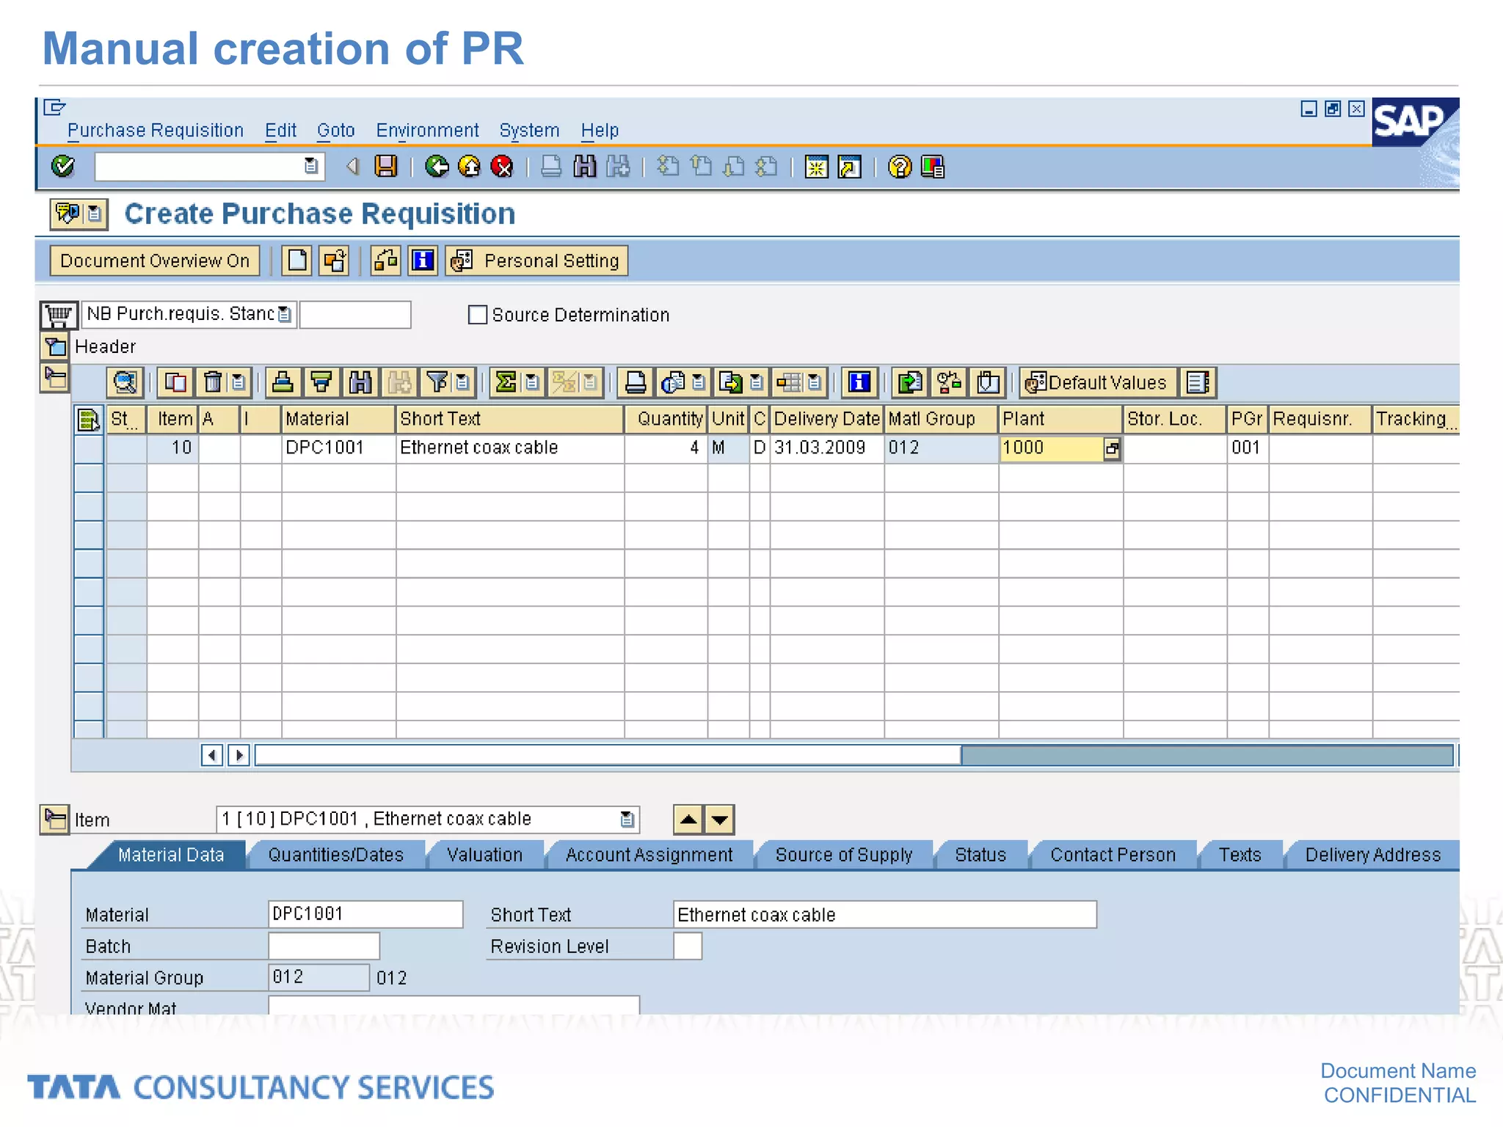Open the item selector dropdown for DPC1001
The width and height of the screenshot is (1503, 1127).
[627, 820]
